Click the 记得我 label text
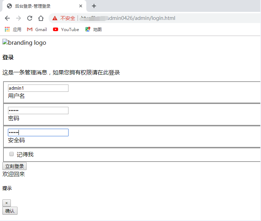Screen dimensions: 261x221 pos(25,154)
